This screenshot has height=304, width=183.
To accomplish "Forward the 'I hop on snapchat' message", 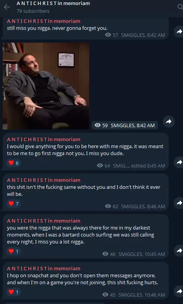I will click(179, 291).
